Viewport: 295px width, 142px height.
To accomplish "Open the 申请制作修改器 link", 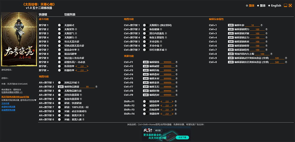I will click(8, 107).
